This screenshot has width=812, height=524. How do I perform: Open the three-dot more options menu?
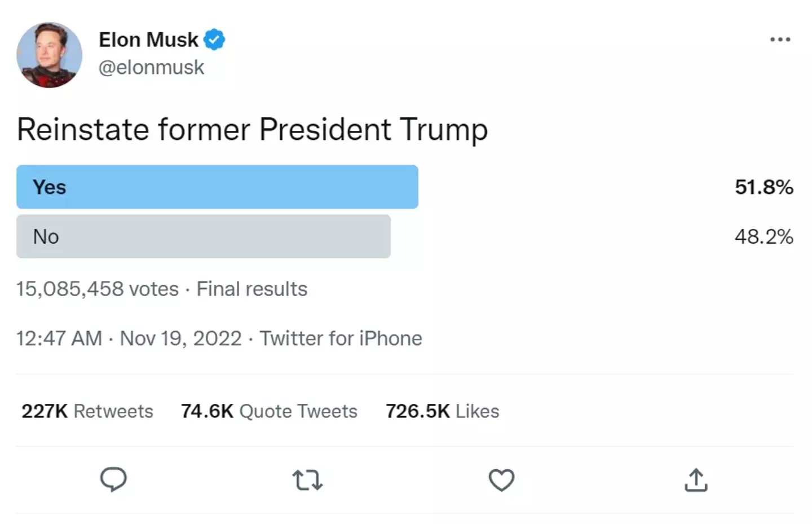[780, 39]
